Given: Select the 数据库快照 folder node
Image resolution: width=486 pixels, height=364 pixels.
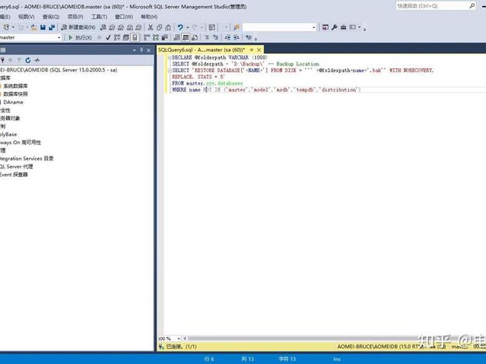Looking at the screenshot, I should pos(16,94).
